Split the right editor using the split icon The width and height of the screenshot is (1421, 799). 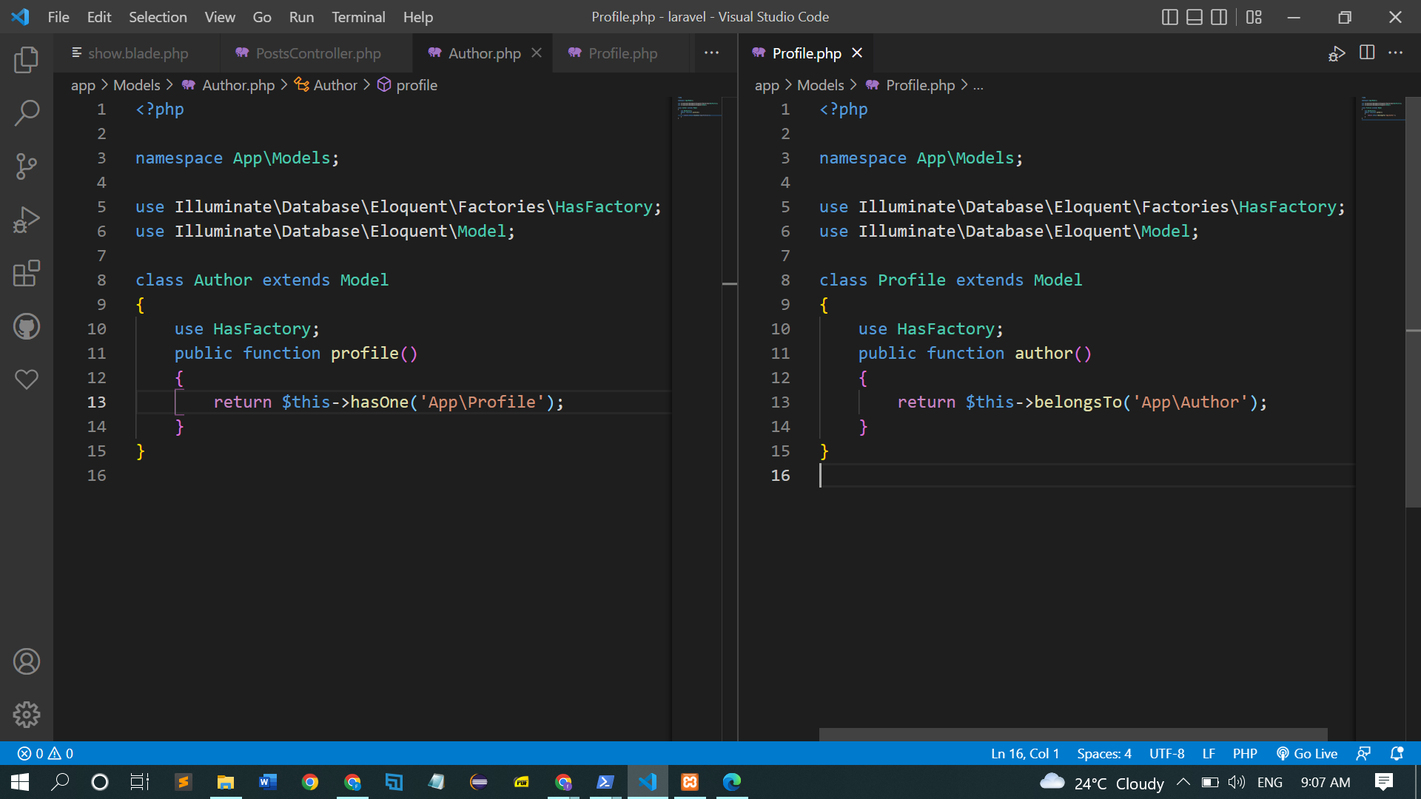pos(1367,53)
